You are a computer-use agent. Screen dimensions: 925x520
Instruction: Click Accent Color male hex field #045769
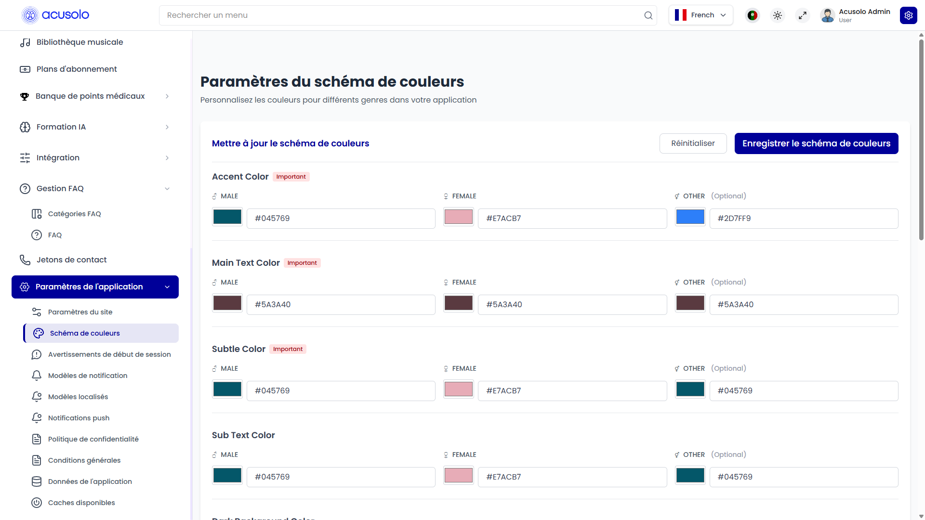pos(341,219)
